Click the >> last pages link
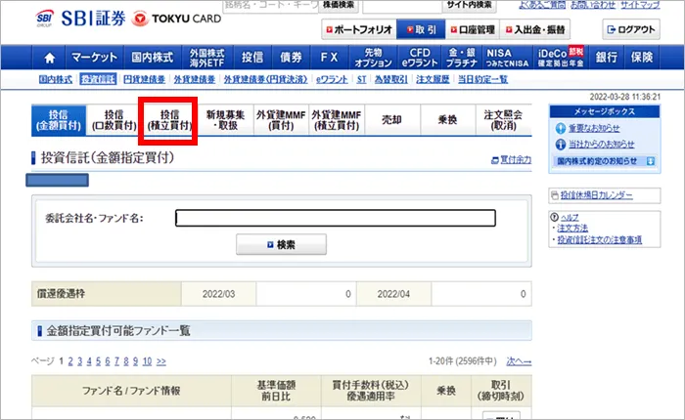 [161, 361]
